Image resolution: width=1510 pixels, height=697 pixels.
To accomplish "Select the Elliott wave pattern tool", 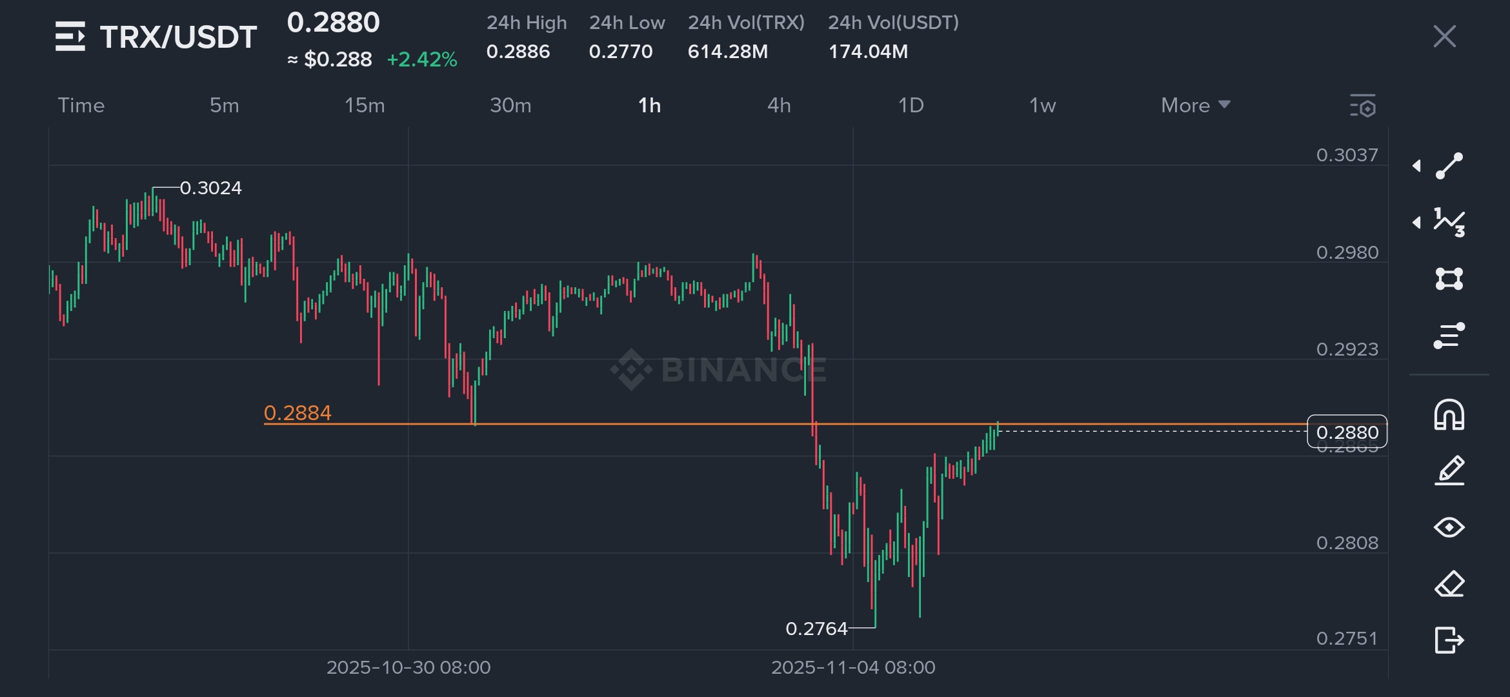I will click(x=1449, y=223).
